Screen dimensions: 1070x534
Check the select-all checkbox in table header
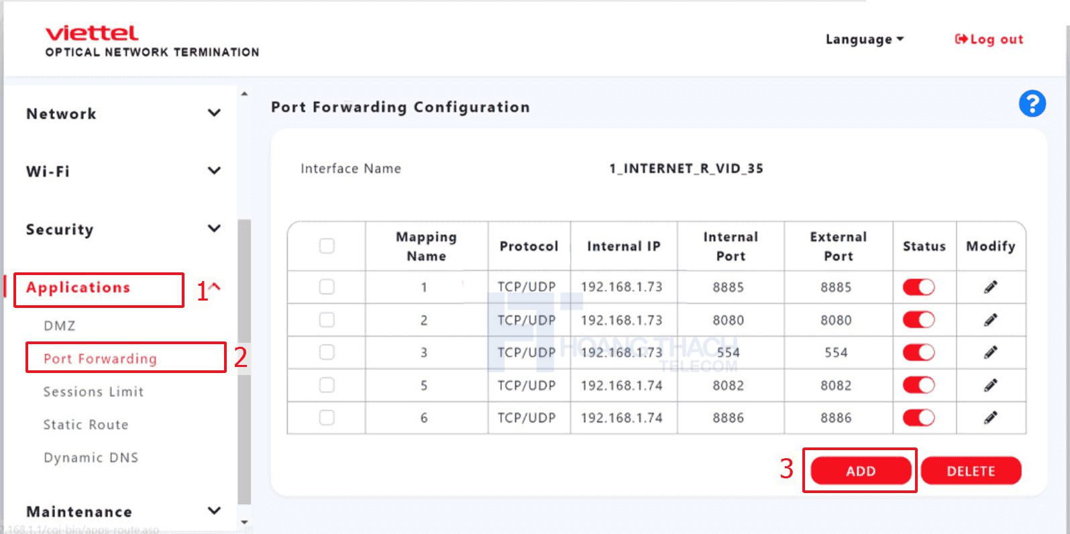pyautogui.click(x=325, y=246)
